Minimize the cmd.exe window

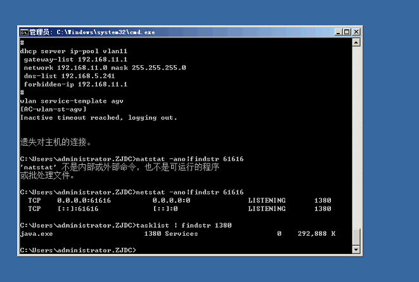338,32
